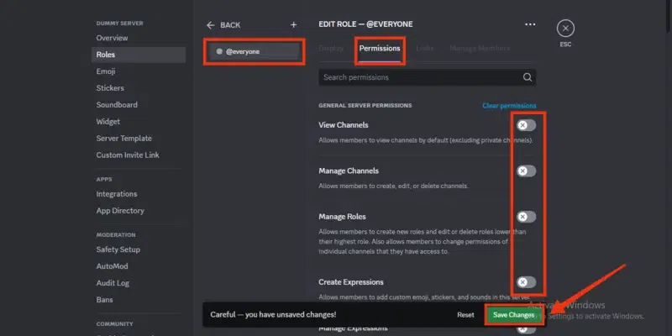The width and height of the screenshot is (672, 336).
Task: Open the AutoMod settings page
Action: coord(113,265)
